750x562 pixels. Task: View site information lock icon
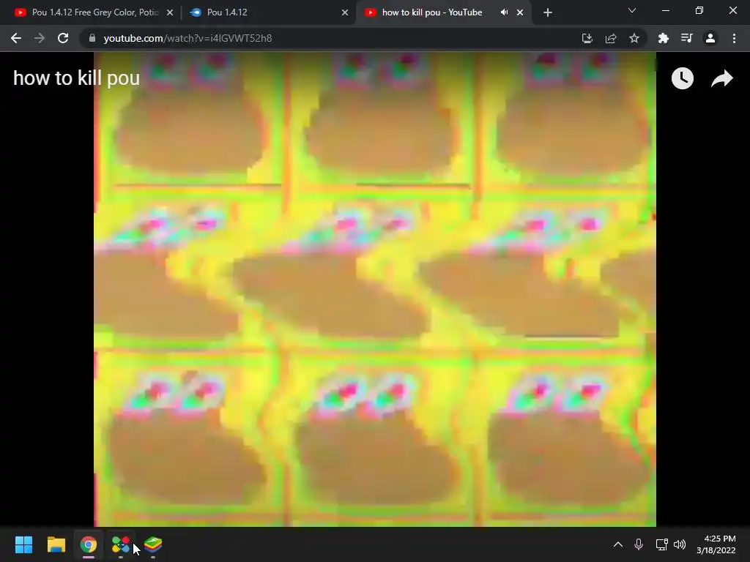tap(92, 38)
